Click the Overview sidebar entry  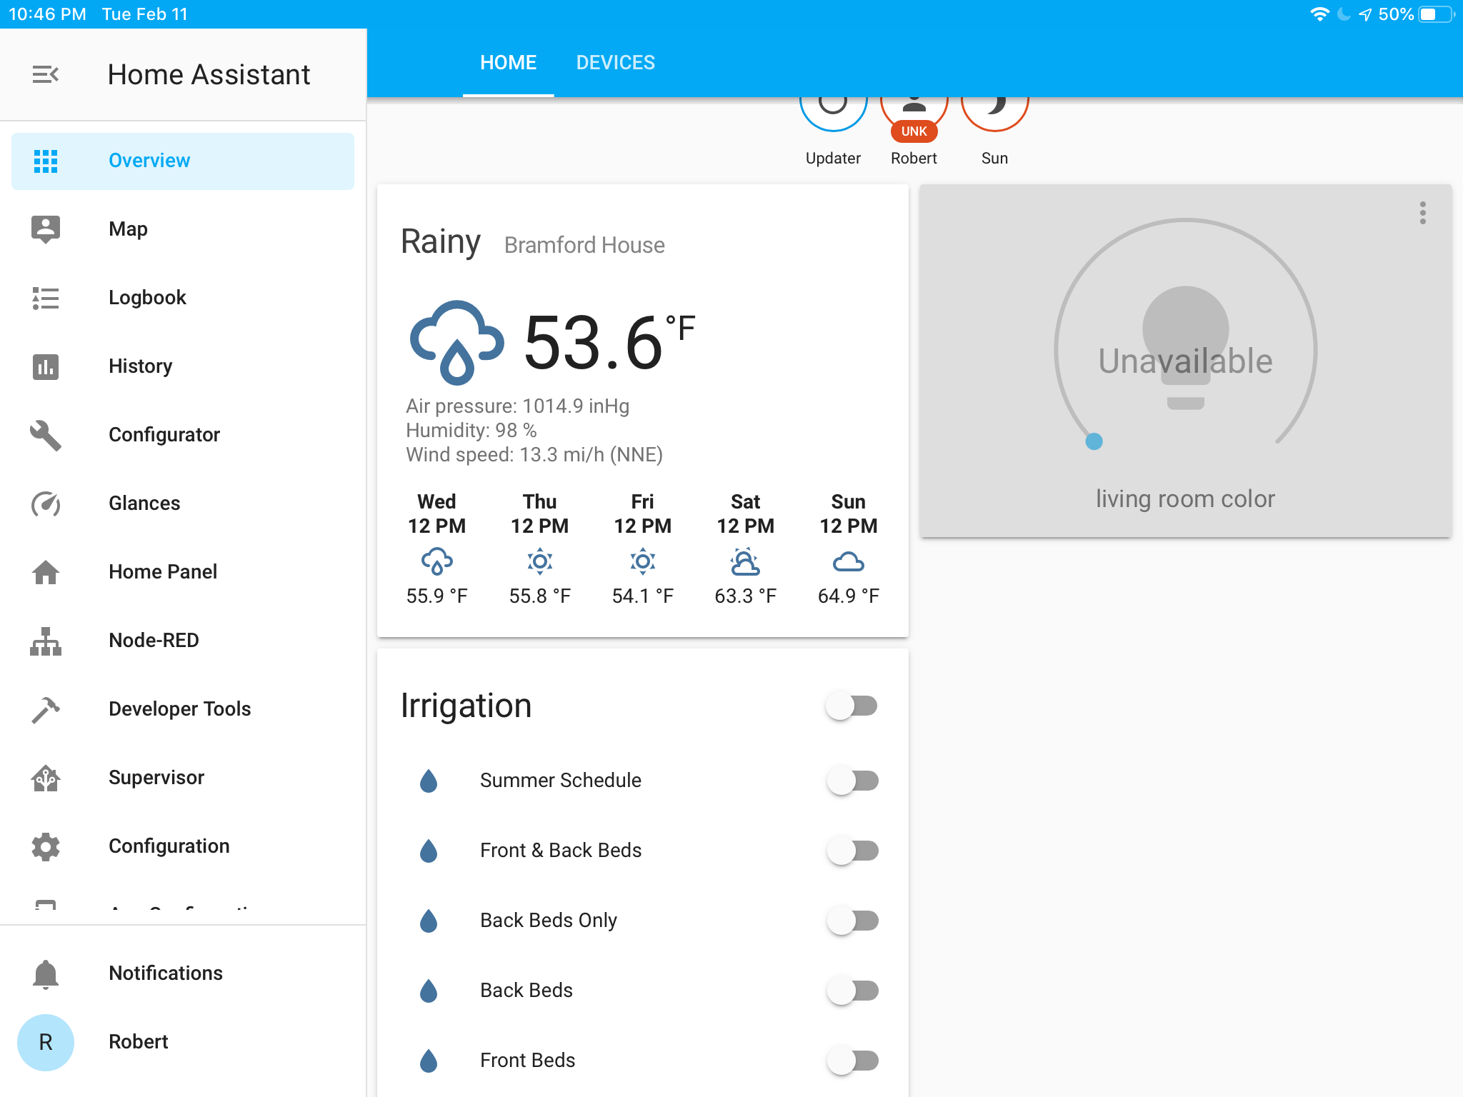coord(149,161)
